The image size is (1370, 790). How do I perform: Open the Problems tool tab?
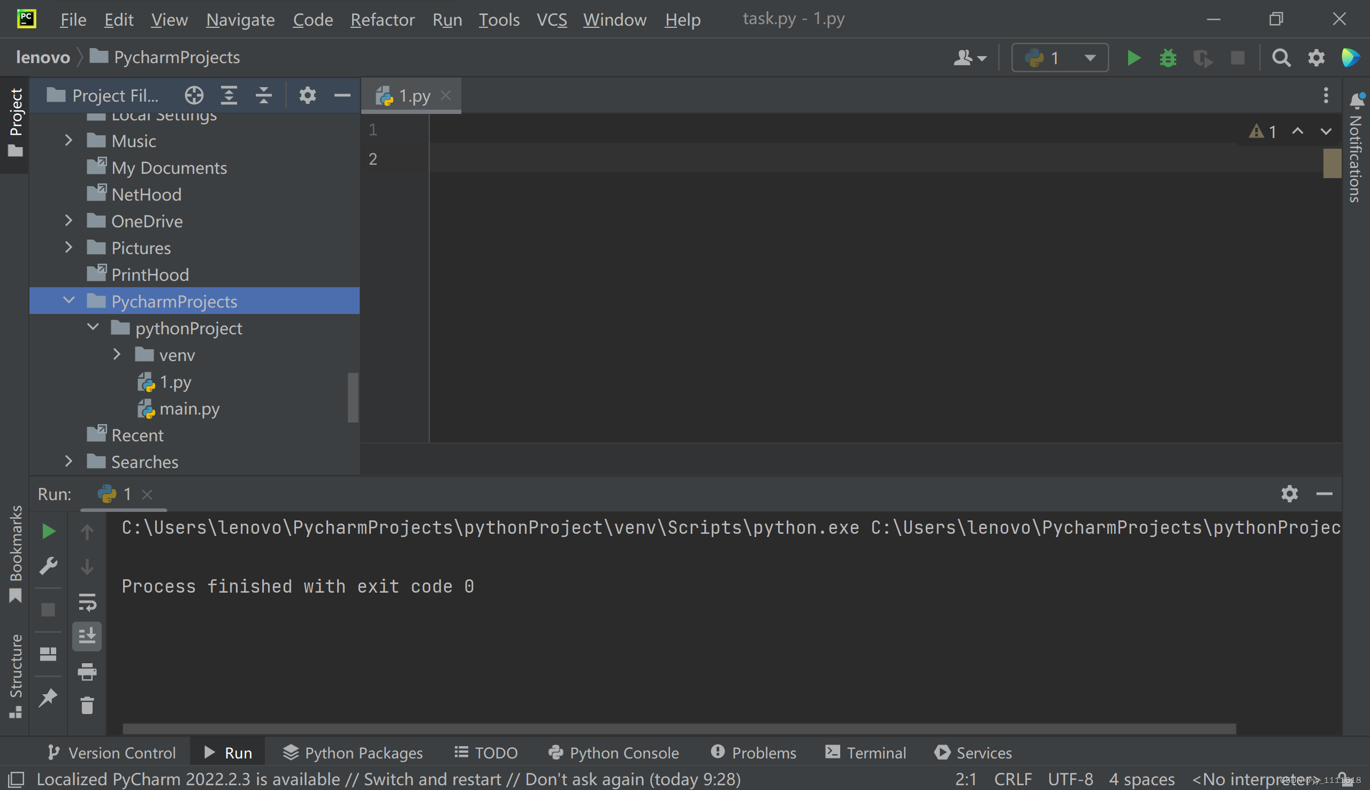[x=753, y=753]
